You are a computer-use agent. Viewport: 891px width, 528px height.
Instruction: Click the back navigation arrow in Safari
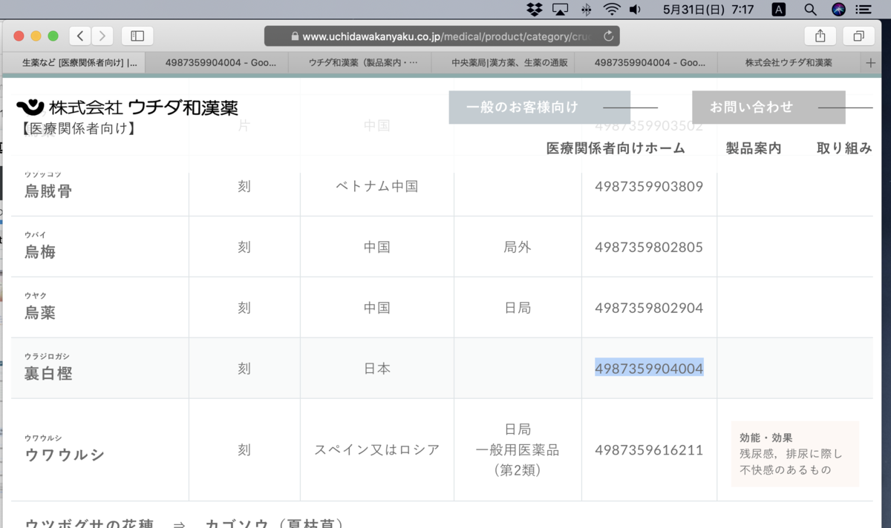[x=79, y=35]
